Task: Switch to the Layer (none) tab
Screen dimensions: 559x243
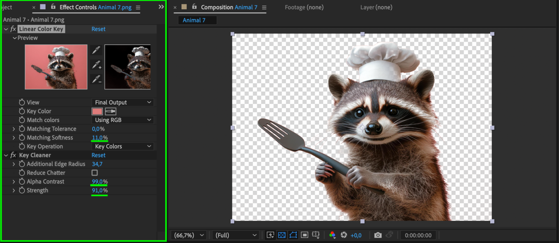Action: (x=376, y=7)
